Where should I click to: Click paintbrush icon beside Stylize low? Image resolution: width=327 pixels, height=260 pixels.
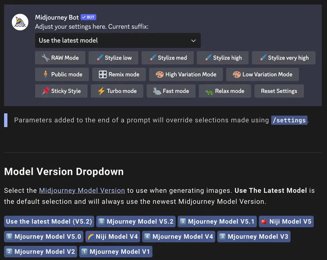pos(99,58)
